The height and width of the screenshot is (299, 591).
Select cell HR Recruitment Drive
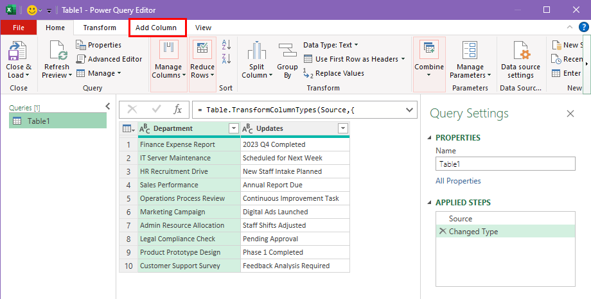[x=190, y=172]
